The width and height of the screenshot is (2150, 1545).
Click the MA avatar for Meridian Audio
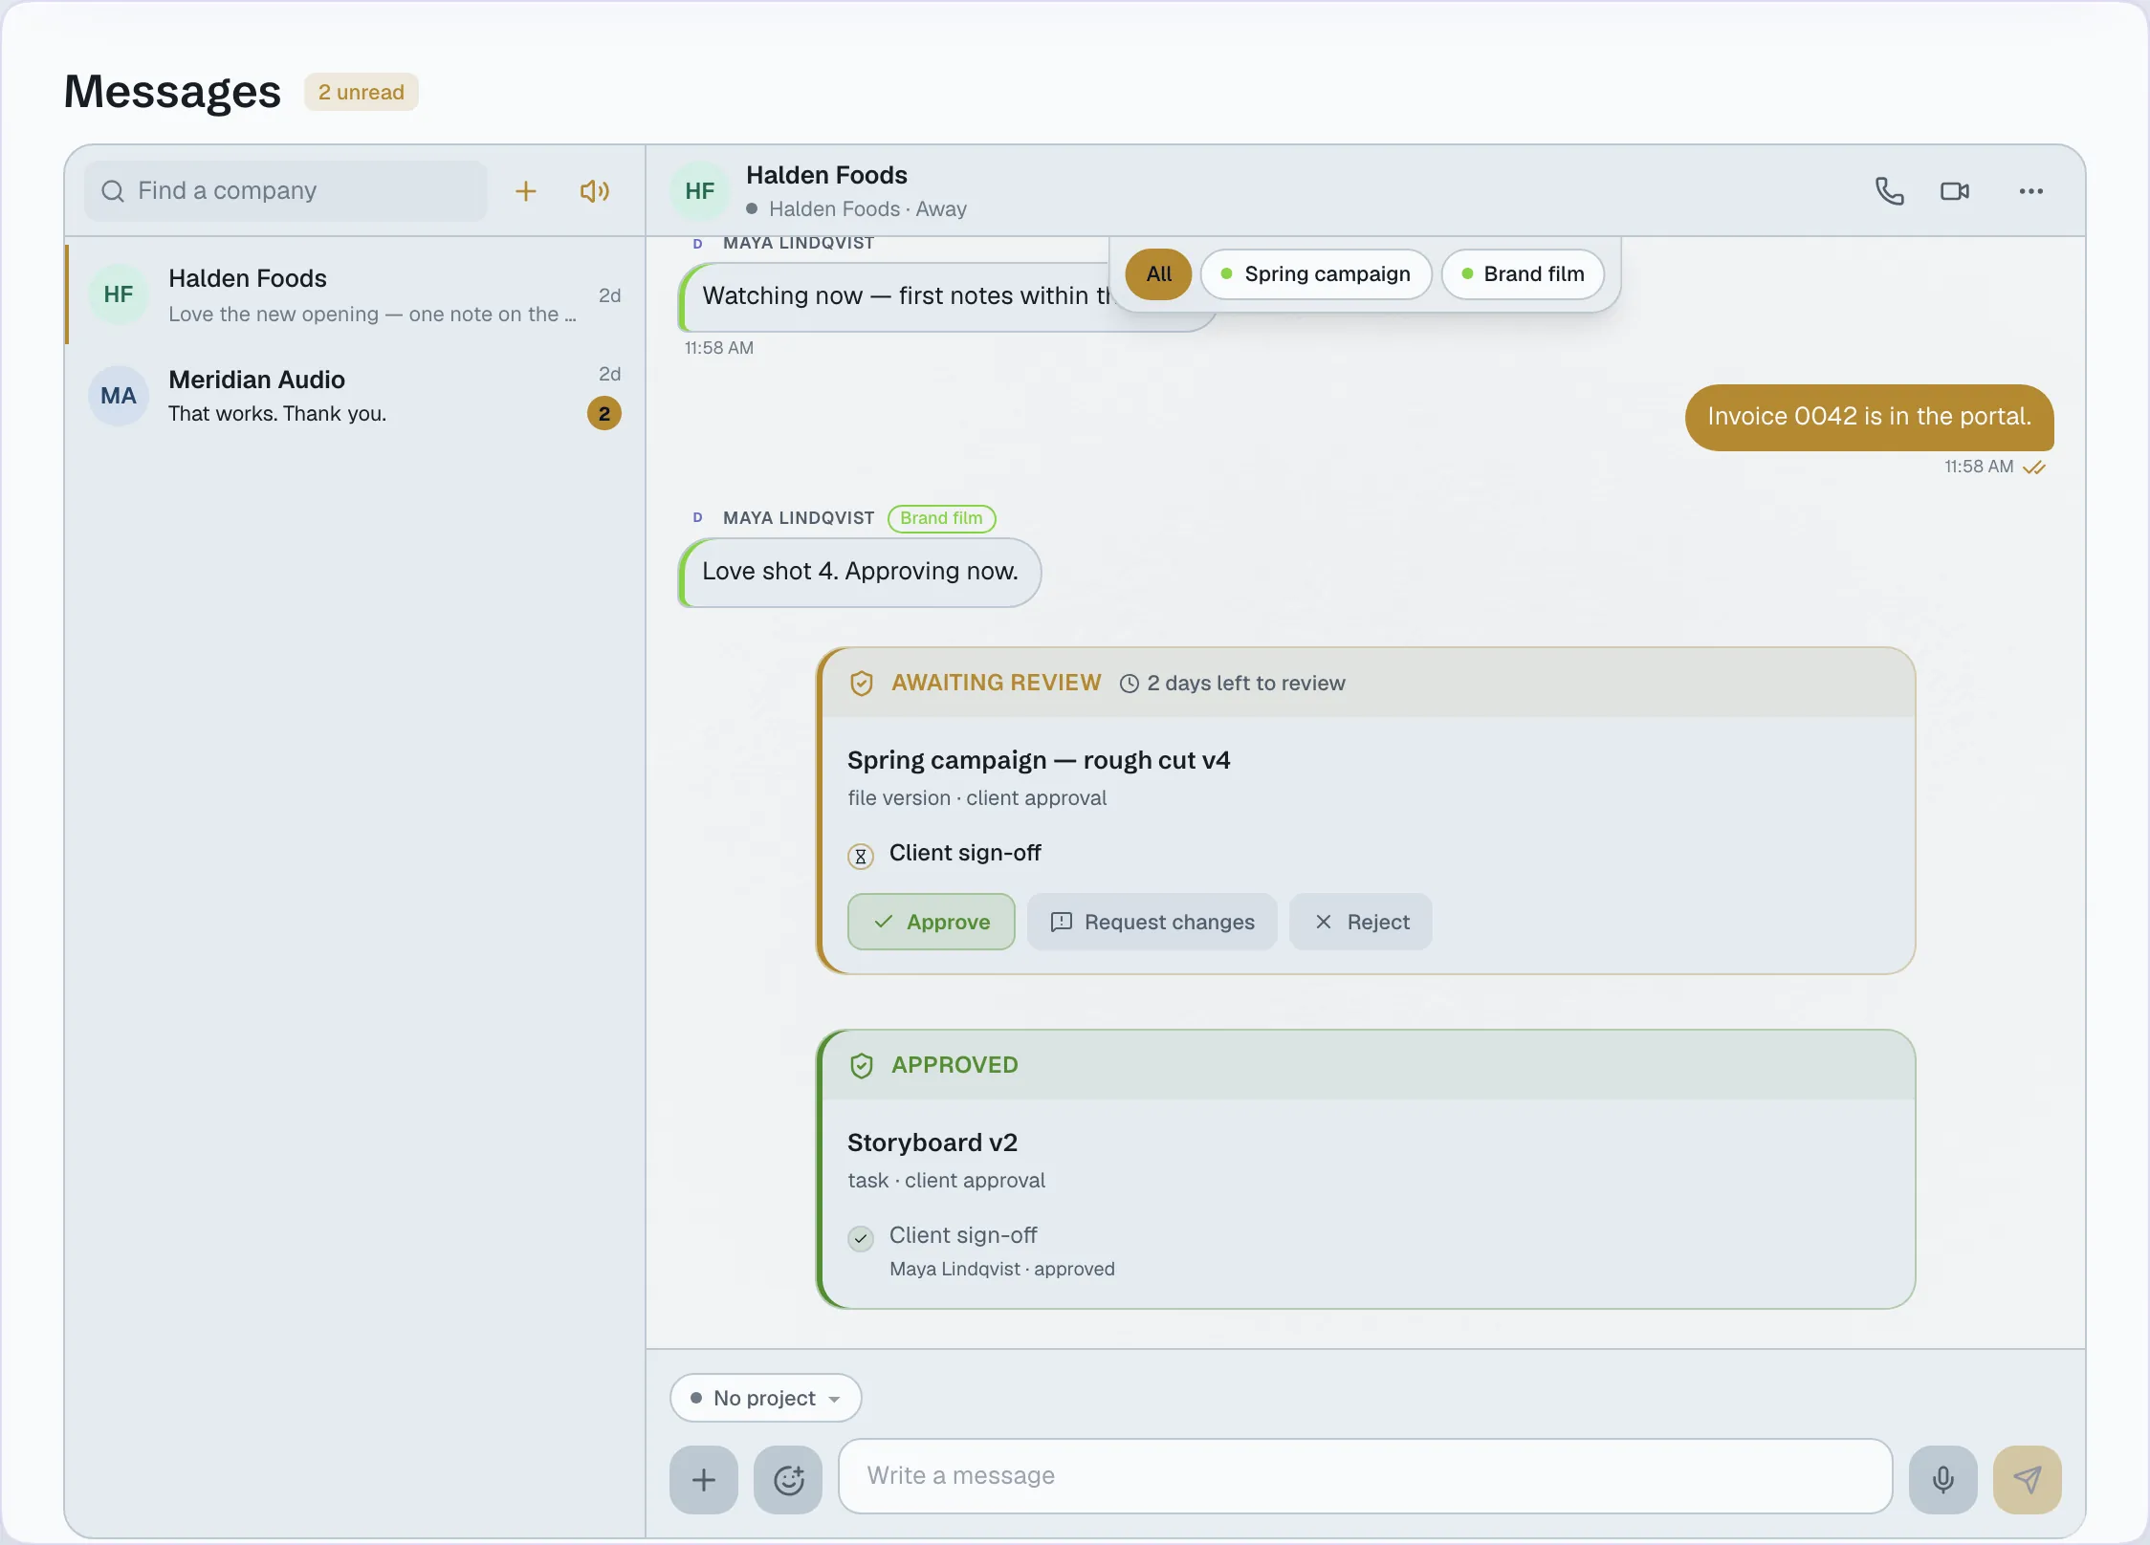click(x=119, y=396)
